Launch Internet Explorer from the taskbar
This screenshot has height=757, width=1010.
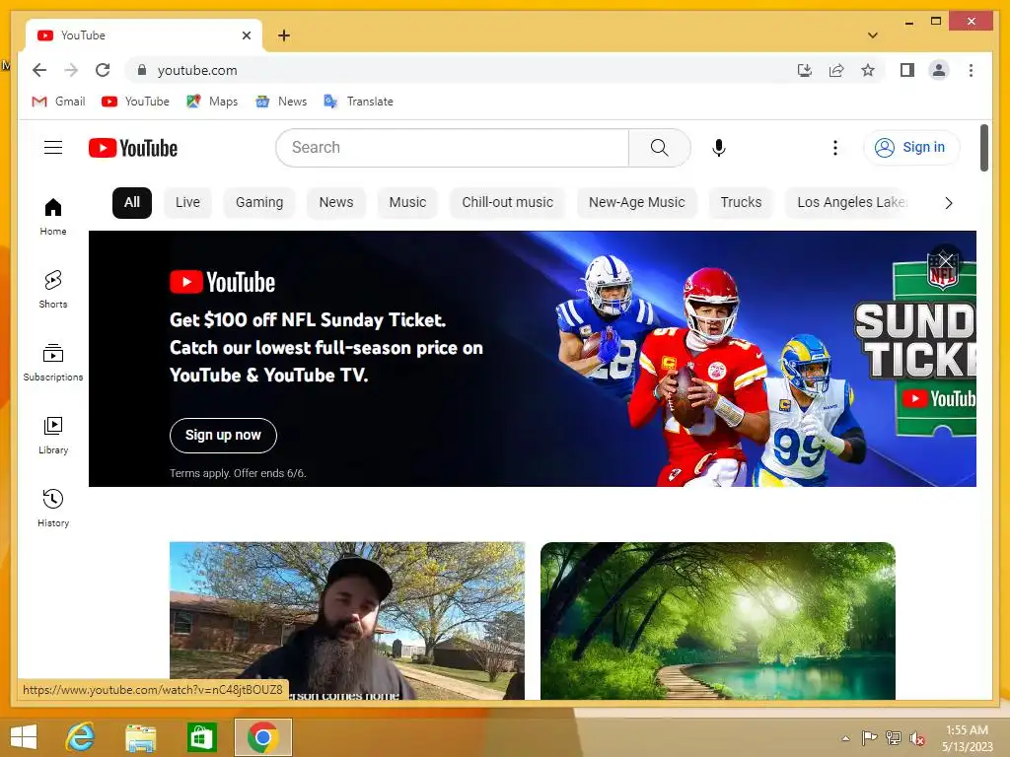81,737
